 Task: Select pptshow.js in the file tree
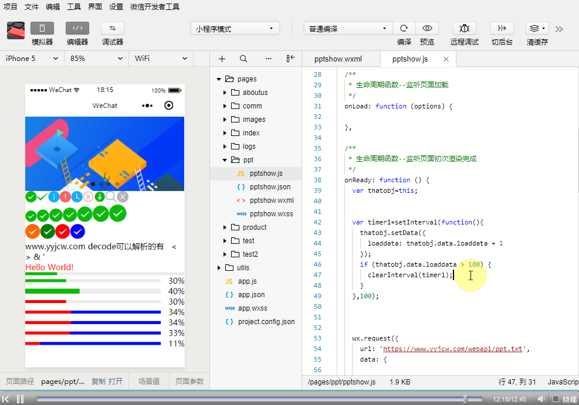coord(256,173)
